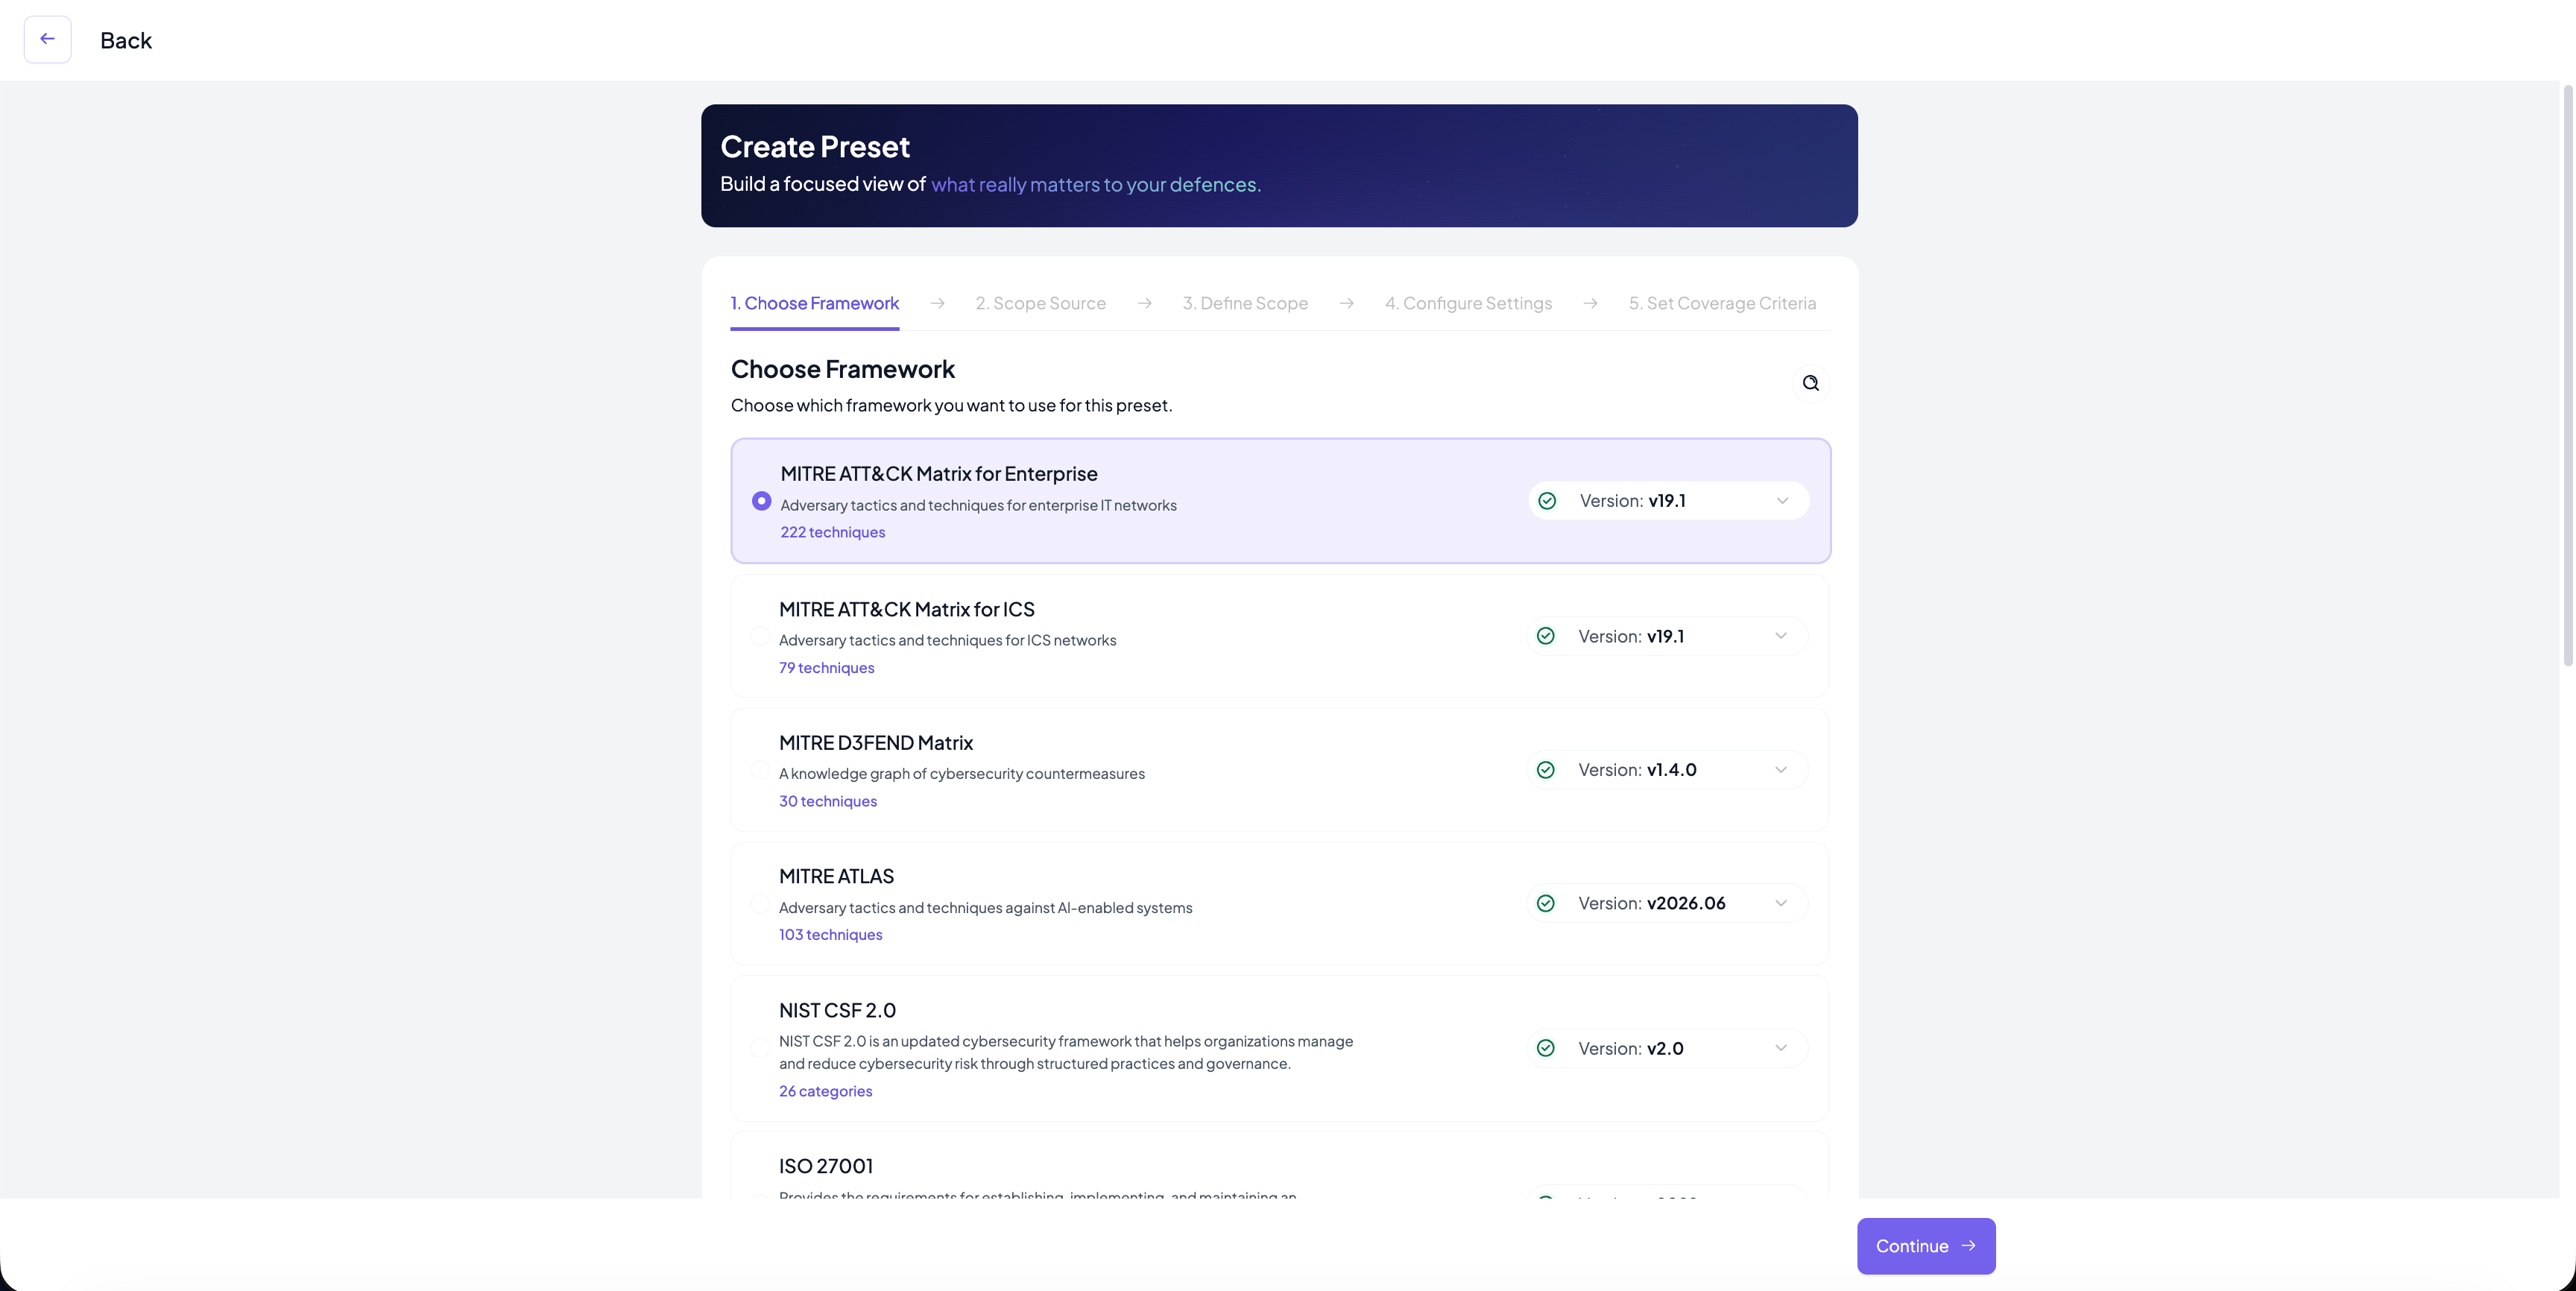Open ICS version v19.1 dropdown

tap(1667, 636)
